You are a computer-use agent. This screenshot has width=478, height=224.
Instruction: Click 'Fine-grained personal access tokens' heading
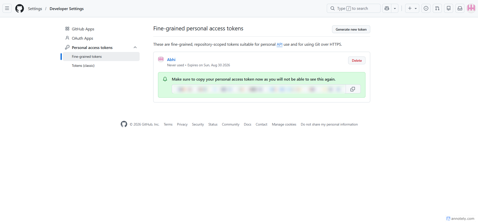point(198,28)
